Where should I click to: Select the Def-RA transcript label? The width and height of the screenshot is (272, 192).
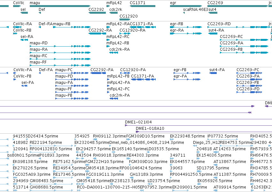click(46, 24)
